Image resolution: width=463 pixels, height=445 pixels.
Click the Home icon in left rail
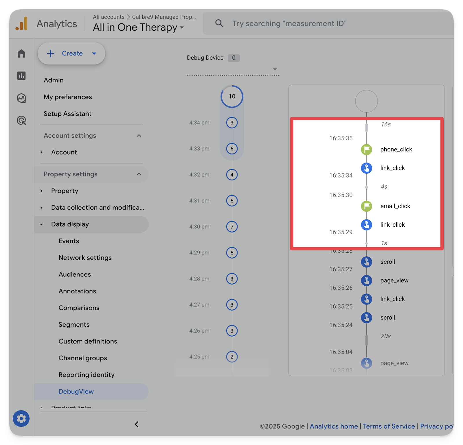point(21,53)
